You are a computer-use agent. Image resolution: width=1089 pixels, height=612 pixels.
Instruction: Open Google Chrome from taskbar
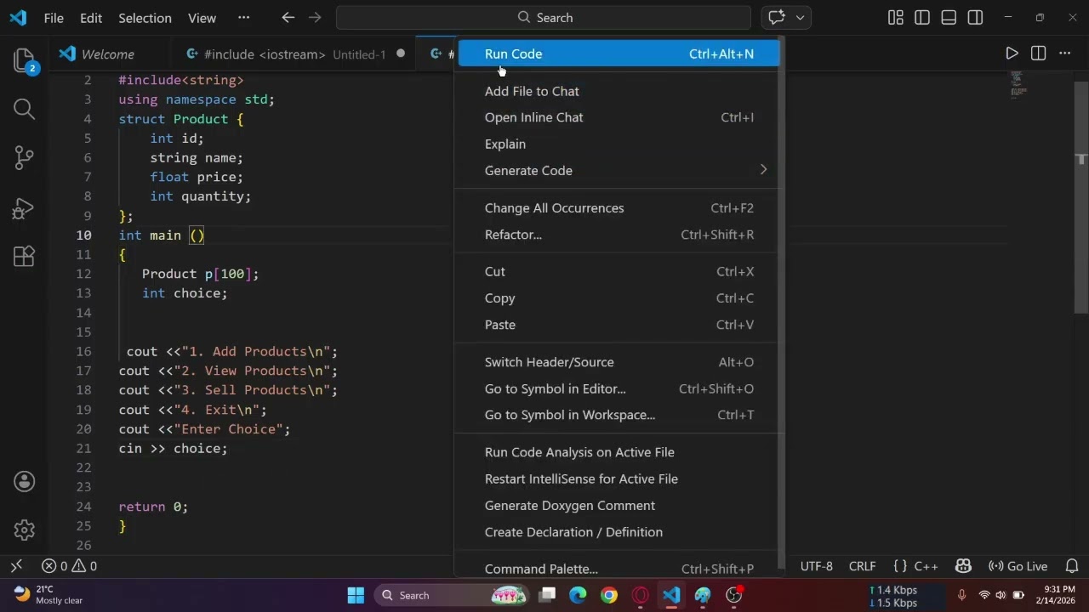click(609, 595)
